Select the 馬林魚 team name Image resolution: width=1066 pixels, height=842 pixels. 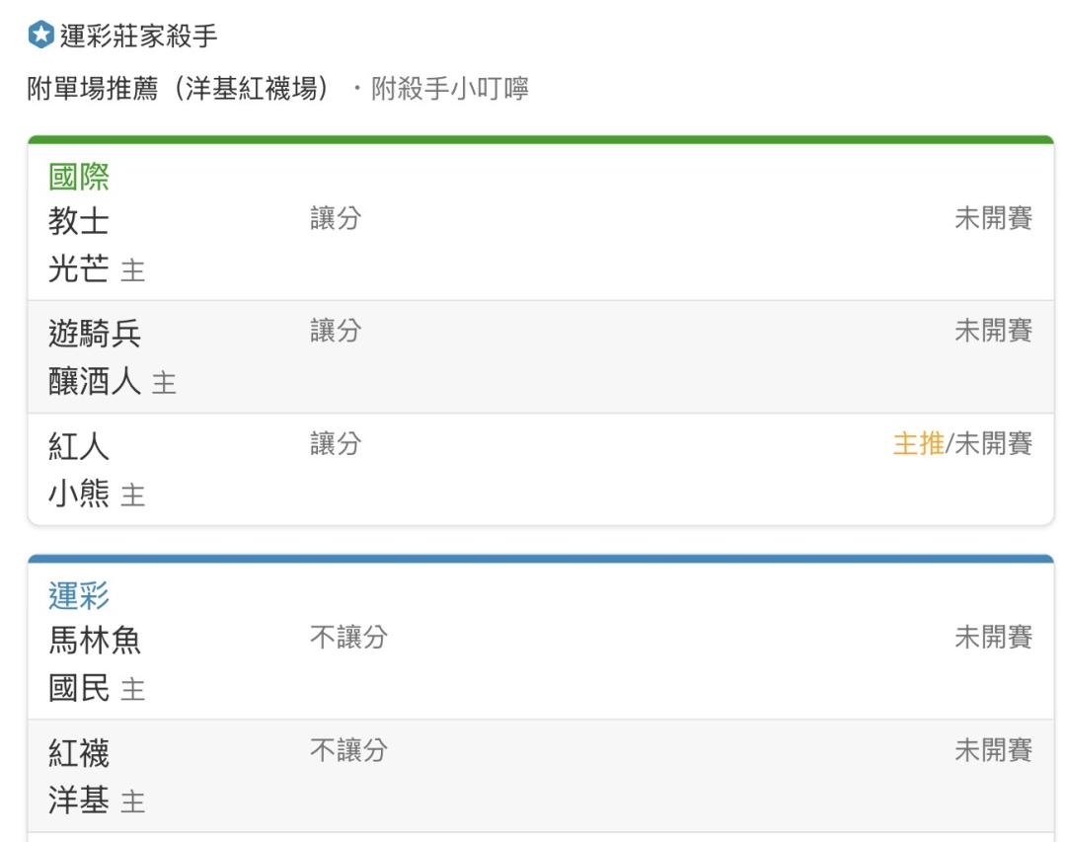[x=95, y=640]
